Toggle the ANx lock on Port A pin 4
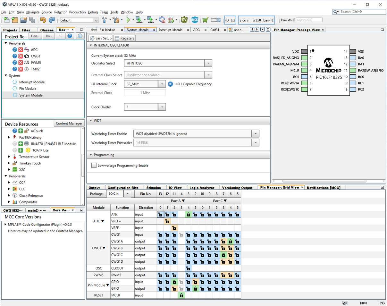This screenshot has height=306, width=387. pos(189,214)
